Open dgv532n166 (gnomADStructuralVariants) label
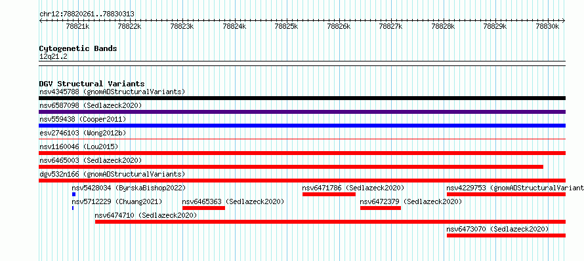 click(x=112, y=174)
